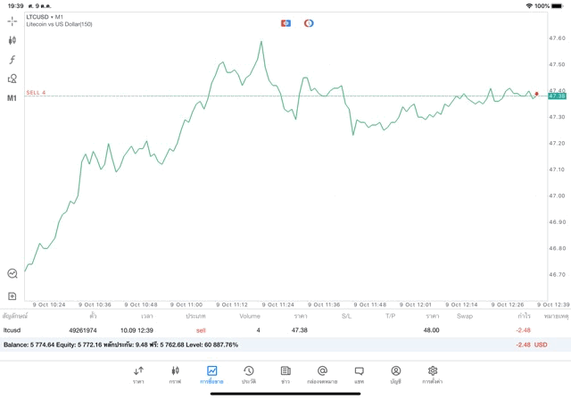Tap the Balance and Equity summary bar
Image resolution: width=571 pixels, height=399 pixels.
tap(285, 345)
